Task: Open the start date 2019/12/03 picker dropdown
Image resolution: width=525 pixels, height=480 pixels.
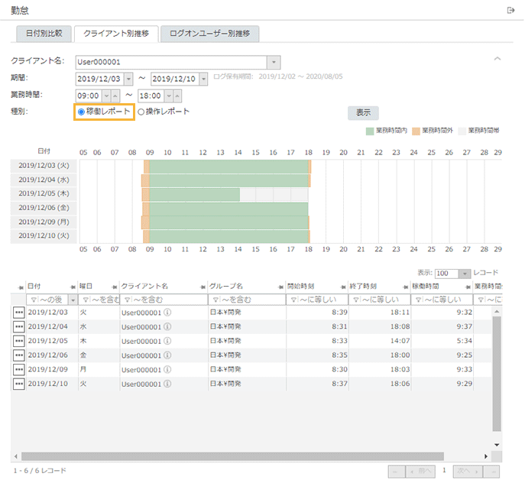Action: click(x=128, y=79)
